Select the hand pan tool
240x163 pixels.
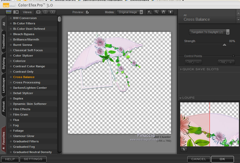pyautogui.click(x=164, y=12)
